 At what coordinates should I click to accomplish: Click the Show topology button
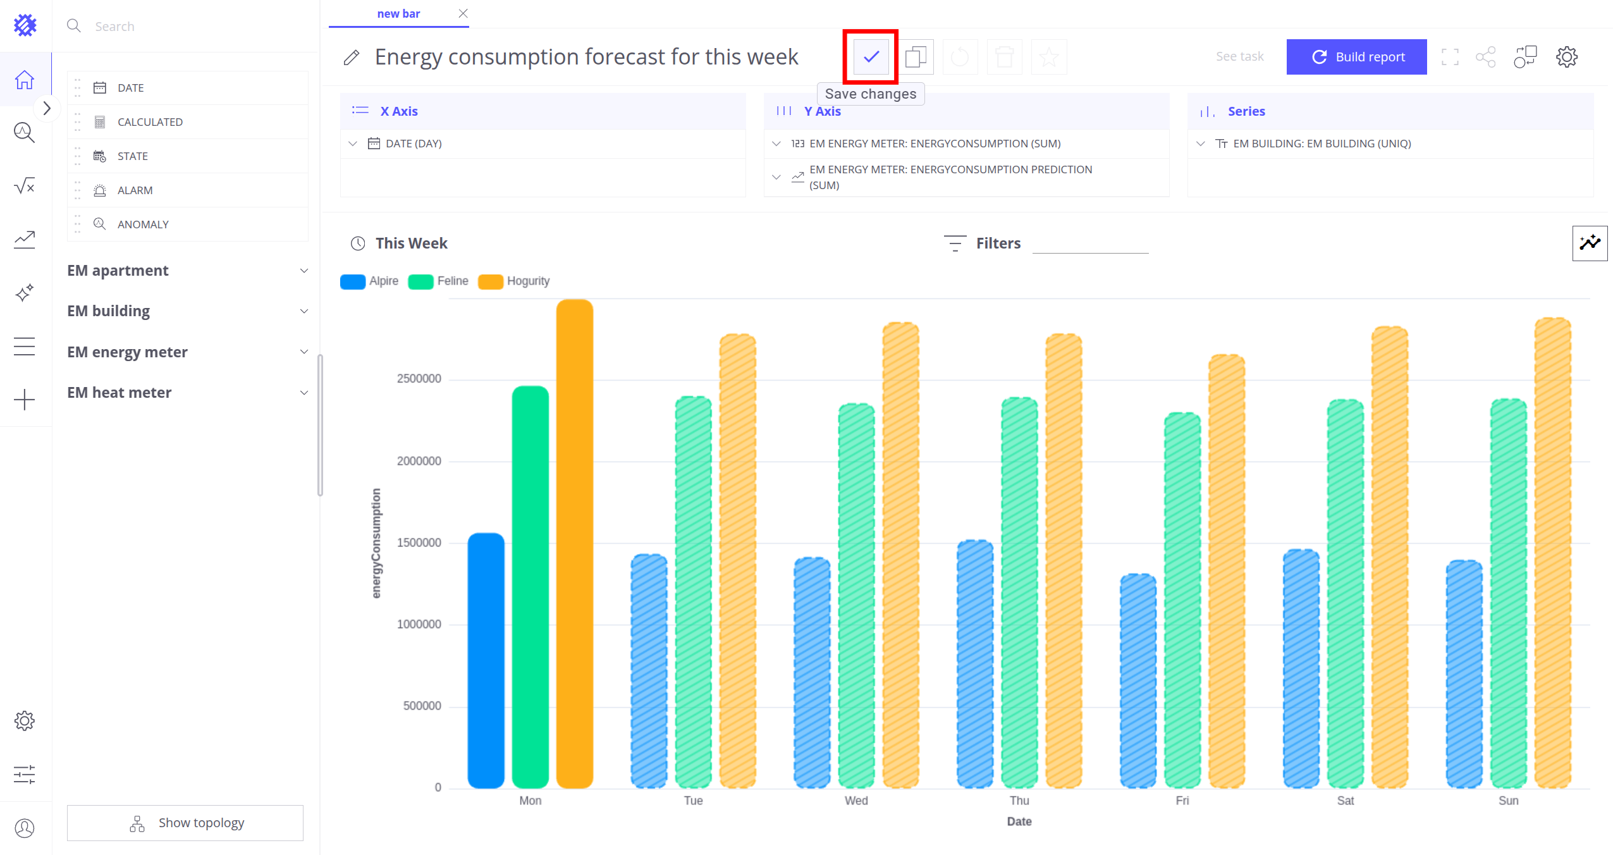tap(185, 823)
